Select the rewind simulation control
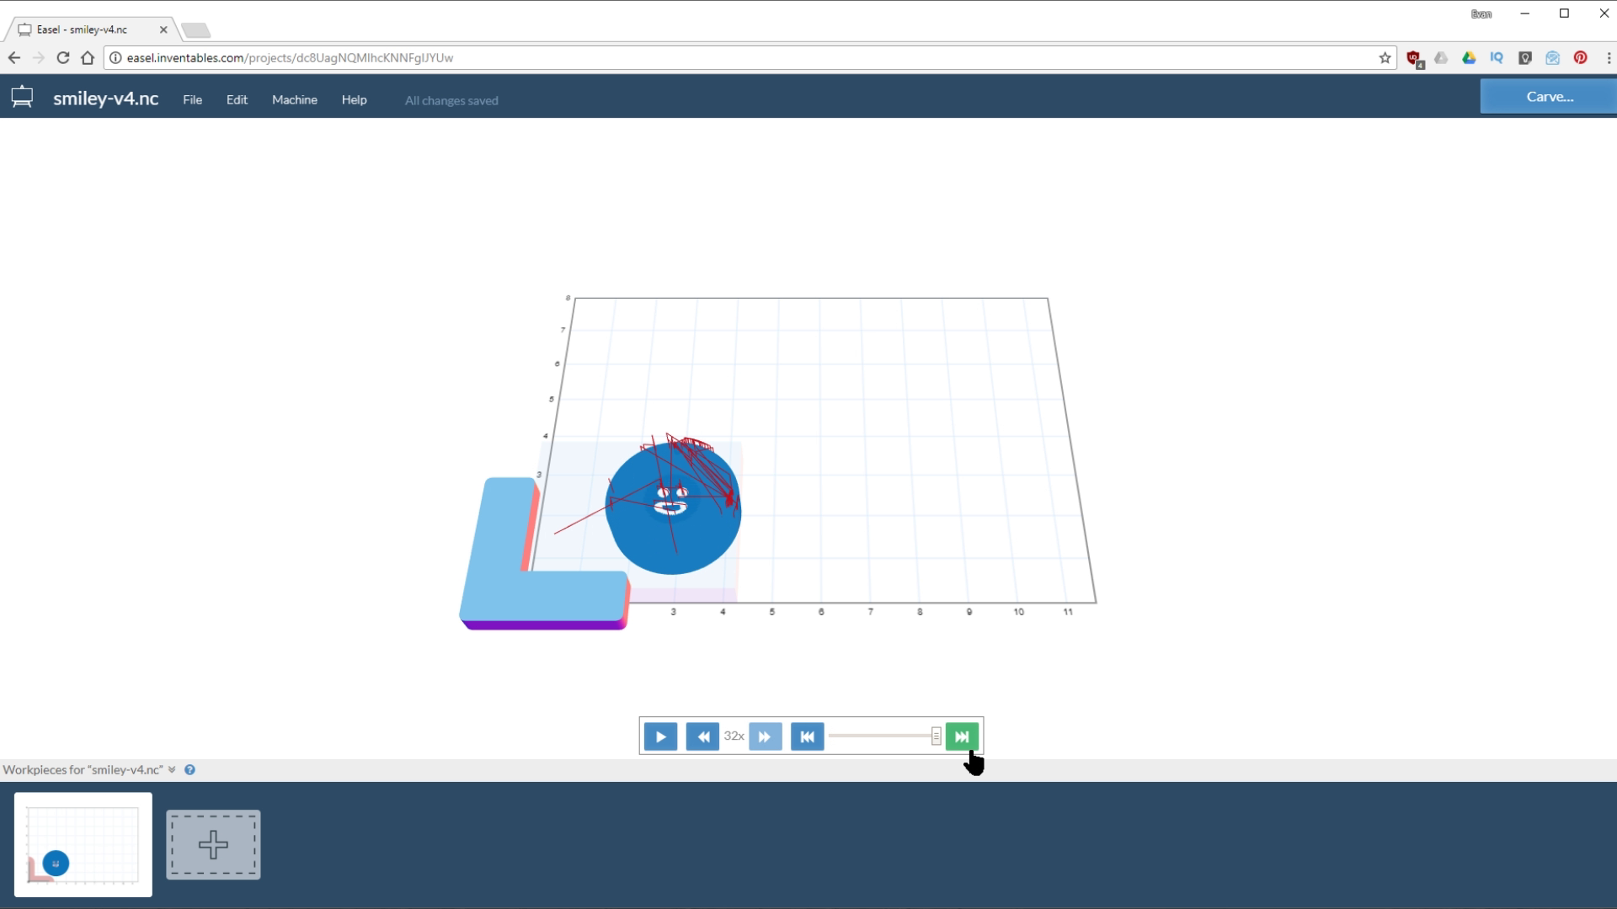1617x909 pixels. [x=702, y=736]
